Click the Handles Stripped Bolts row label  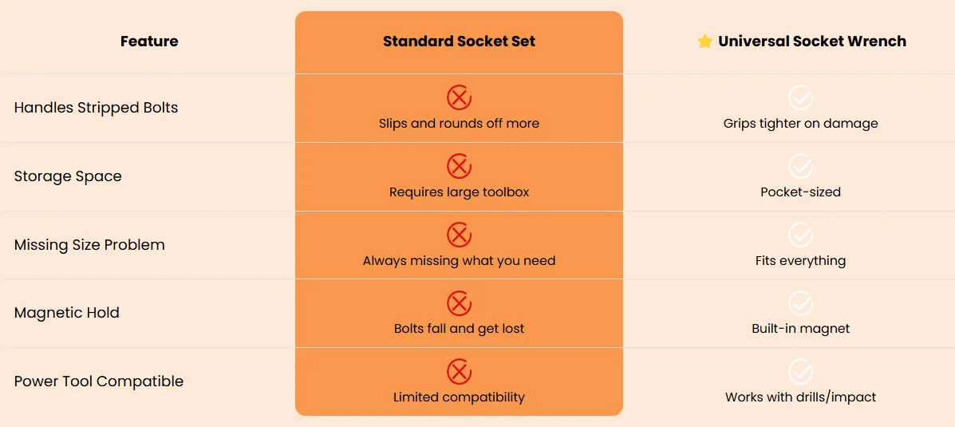[x=97, y=108]
